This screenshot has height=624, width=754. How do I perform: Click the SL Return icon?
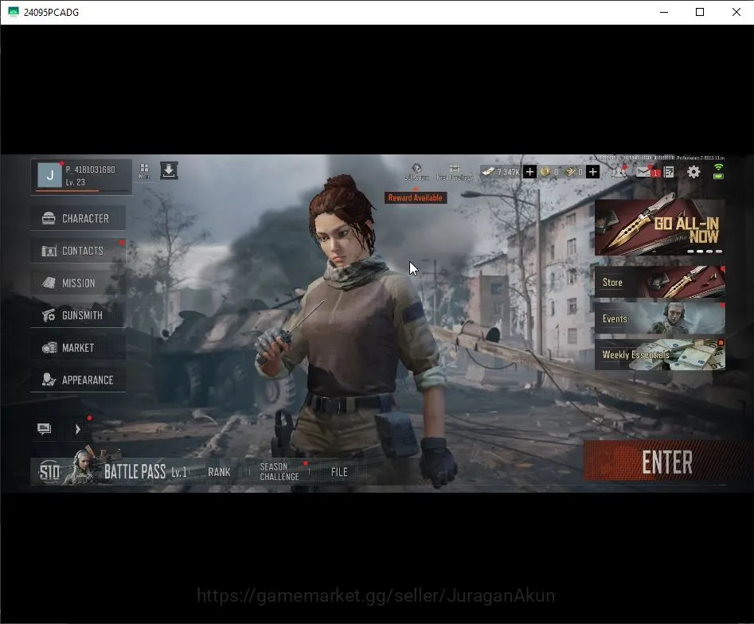[x=416, y=172]
